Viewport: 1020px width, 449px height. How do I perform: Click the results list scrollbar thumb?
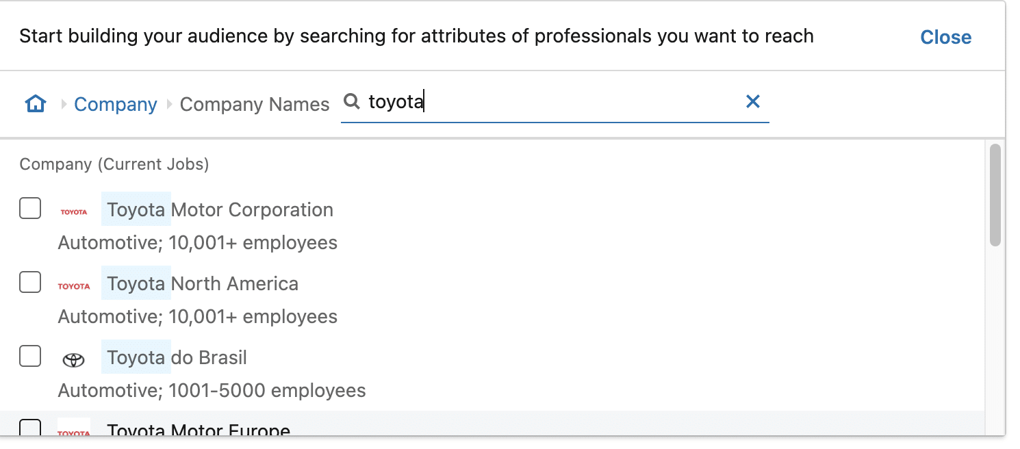[x=995, y=194]
